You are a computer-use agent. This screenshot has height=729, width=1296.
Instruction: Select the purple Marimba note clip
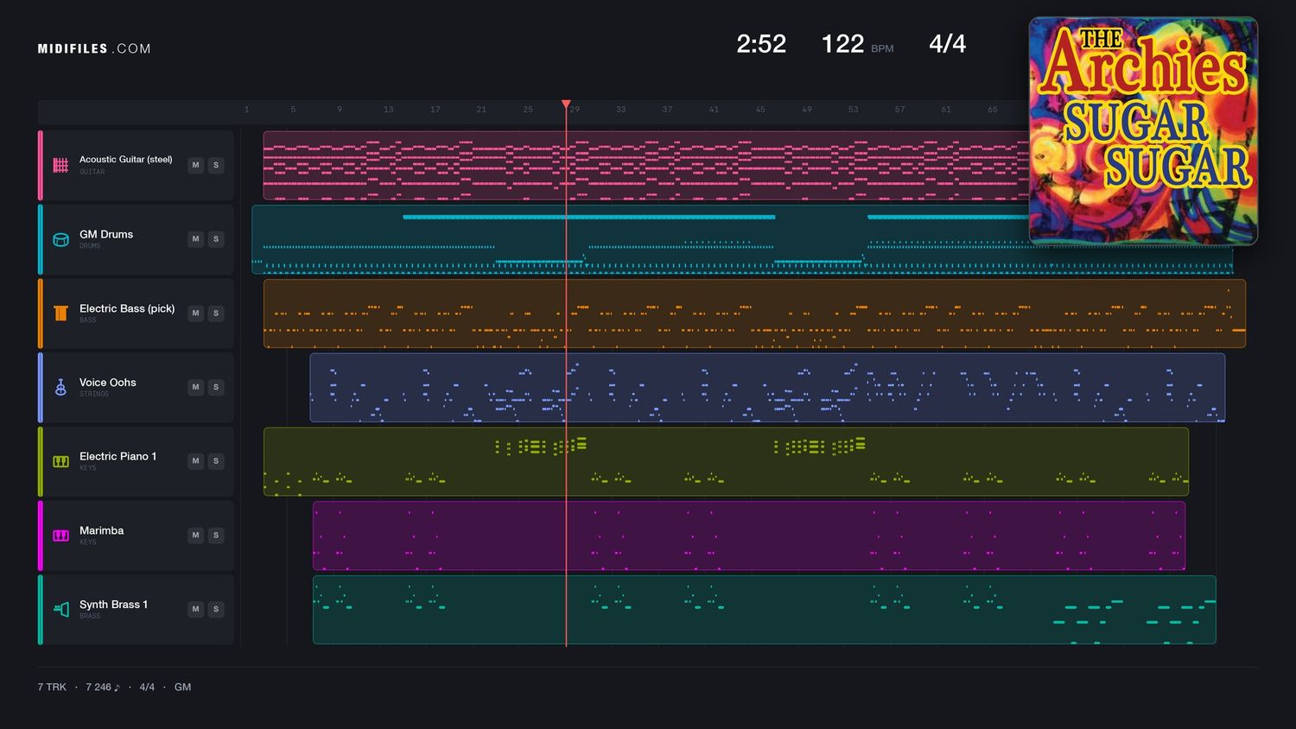[x=749, y=536]
